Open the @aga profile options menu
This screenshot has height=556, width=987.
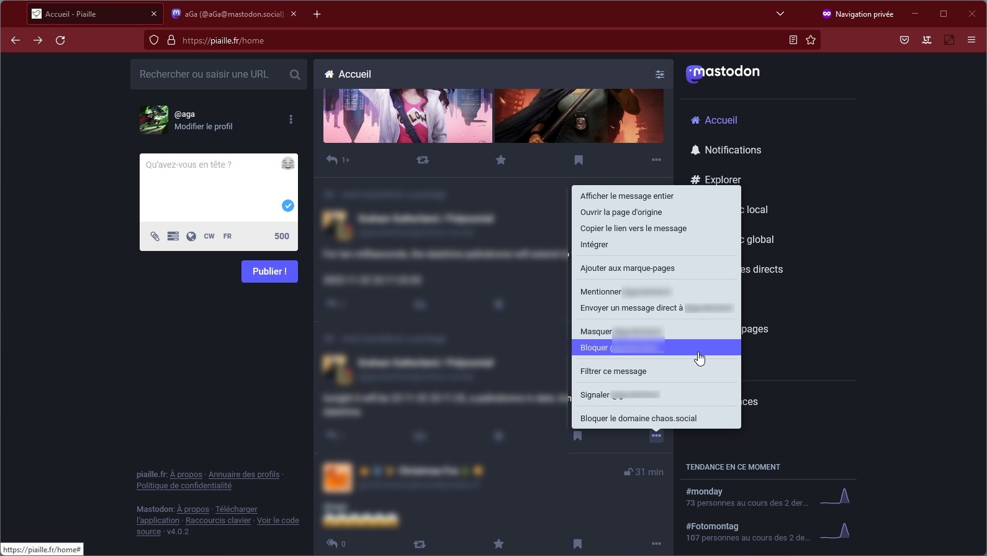(x=291, y=119)
